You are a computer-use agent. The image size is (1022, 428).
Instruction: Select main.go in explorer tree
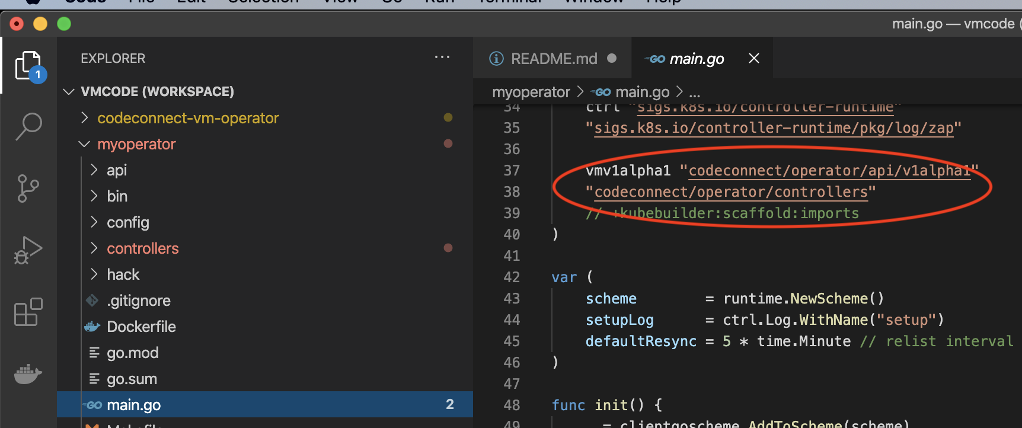pos(265,405)
